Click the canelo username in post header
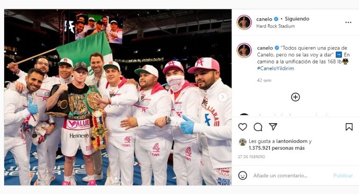359x194 pixels. point(264,19)
